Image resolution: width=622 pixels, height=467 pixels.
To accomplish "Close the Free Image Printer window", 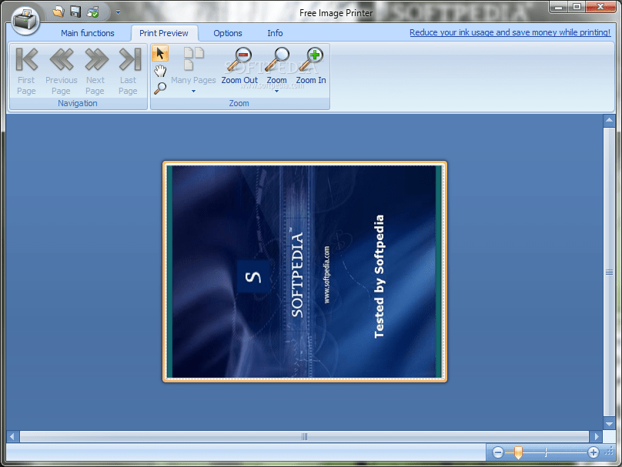I will [600, 7].
